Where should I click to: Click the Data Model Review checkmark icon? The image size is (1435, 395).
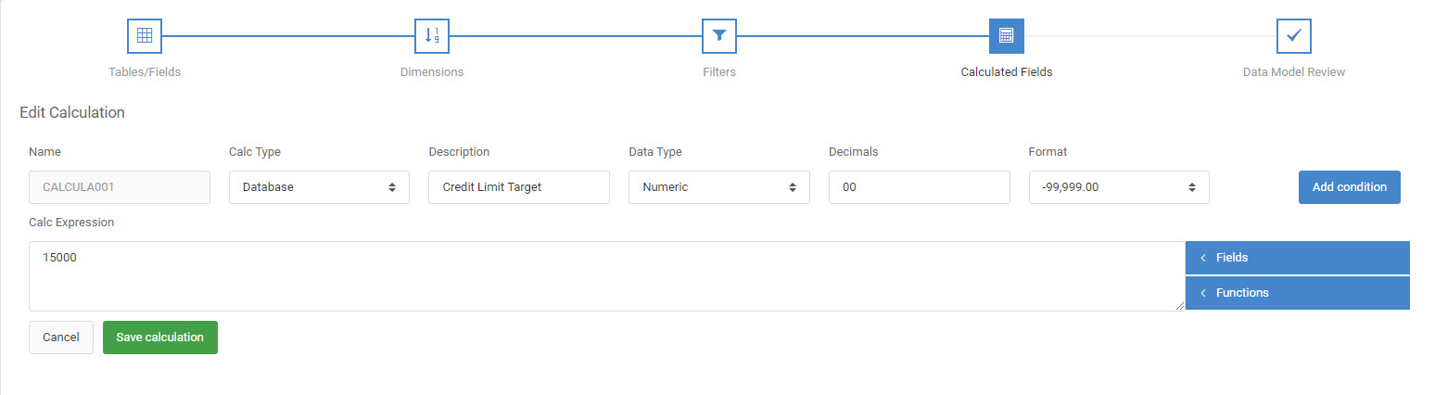(x=1294, y=36)
